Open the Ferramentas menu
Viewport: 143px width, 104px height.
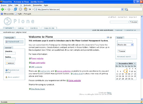[37, 5]
